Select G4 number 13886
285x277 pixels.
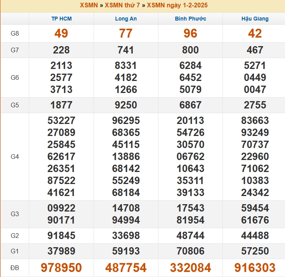(x=126, y=157)
